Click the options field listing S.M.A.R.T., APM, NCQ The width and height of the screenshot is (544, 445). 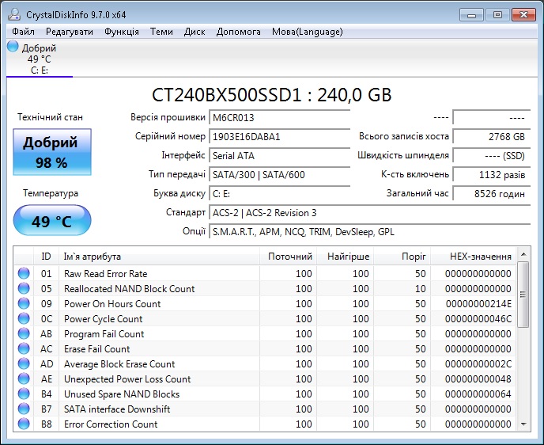[x=370, y=232]
